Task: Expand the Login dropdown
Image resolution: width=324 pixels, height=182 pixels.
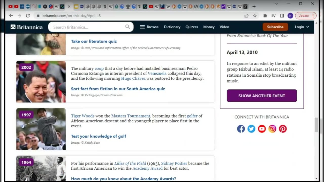Action: (302, 27)
